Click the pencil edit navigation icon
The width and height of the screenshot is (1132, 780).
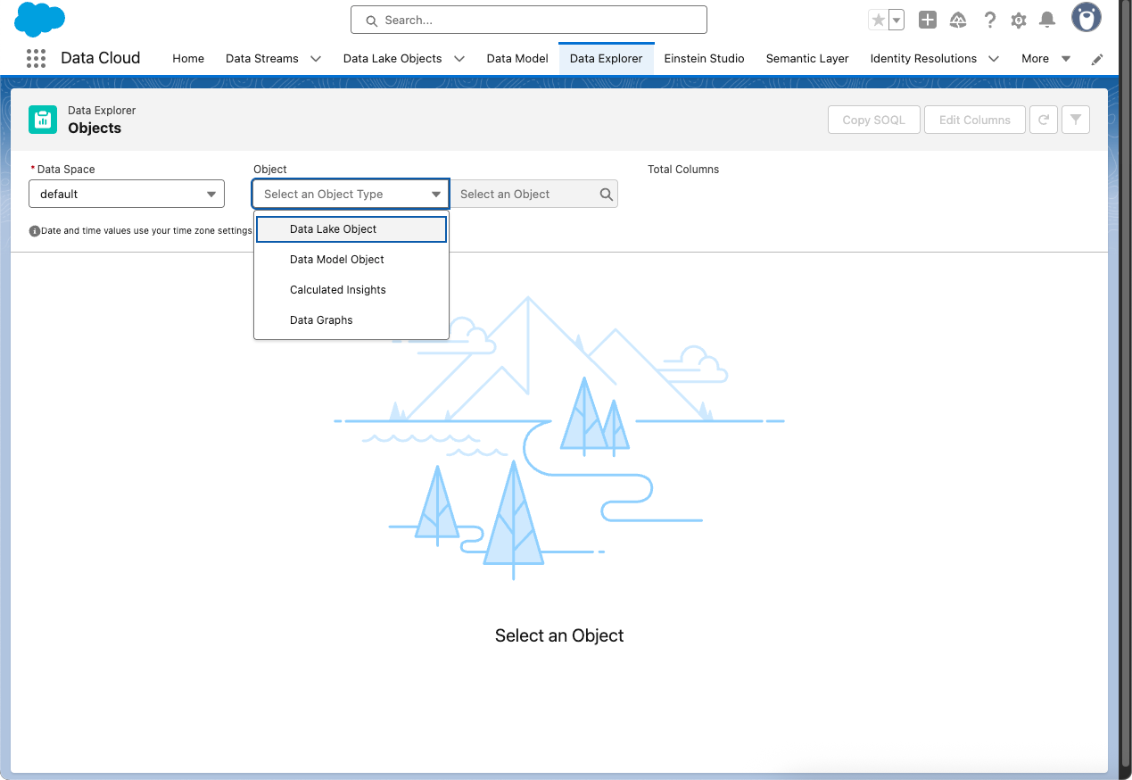coord(1097,59)
